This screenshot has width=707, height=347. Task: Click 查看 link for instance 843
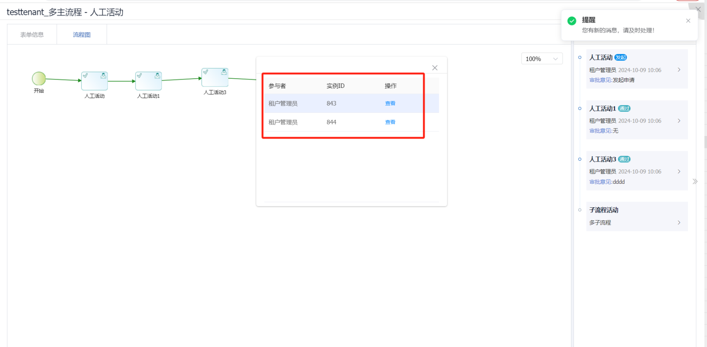click(390, 103)
